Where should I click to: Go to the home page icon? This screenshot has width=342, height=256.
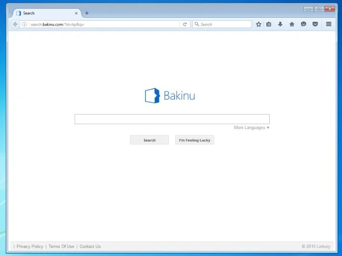click(x=292, y=24)
